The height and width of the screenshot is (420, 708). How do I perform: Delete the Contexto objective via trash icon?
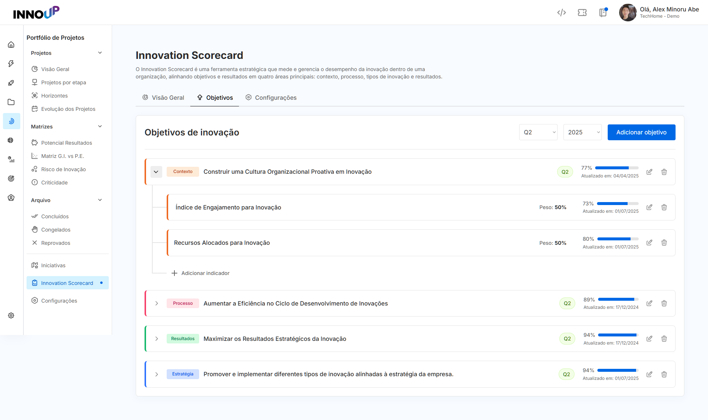pos(664,172)
